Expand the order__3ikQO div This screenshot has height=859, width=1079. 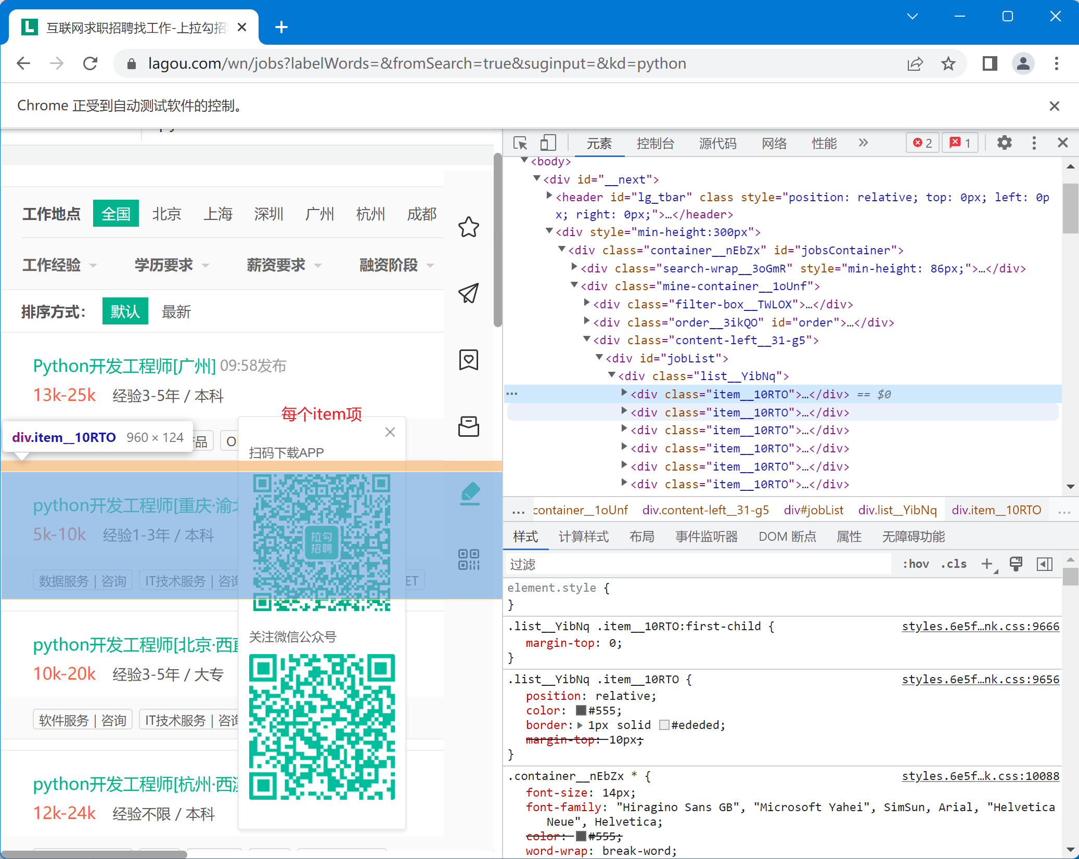(x=587, y=321)
